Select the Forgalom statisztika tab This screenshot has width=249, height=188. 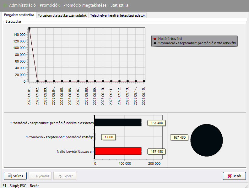(x=19, y=15)
